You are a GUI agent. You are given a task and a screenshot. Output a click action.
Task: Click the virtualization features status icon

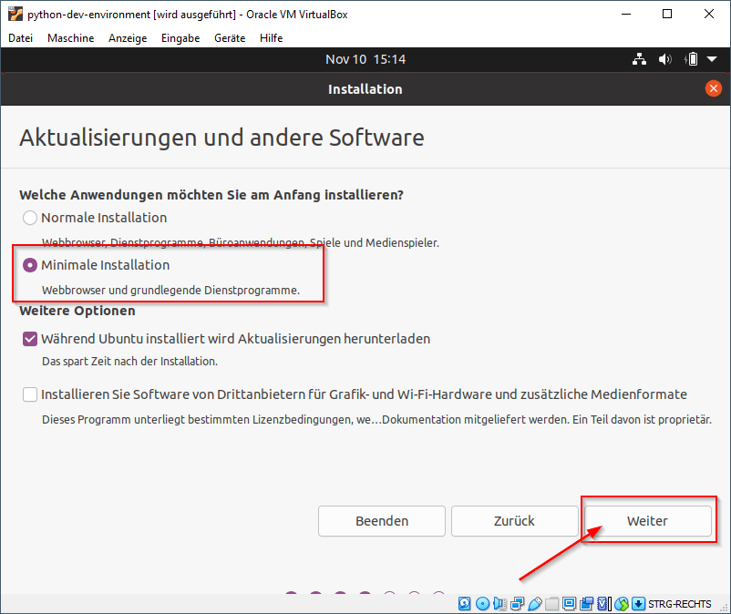point(603,603)
